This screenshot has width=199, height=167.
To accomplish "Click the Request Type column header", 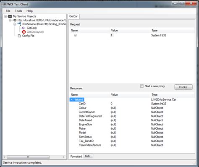I will (x=173, y=30).
